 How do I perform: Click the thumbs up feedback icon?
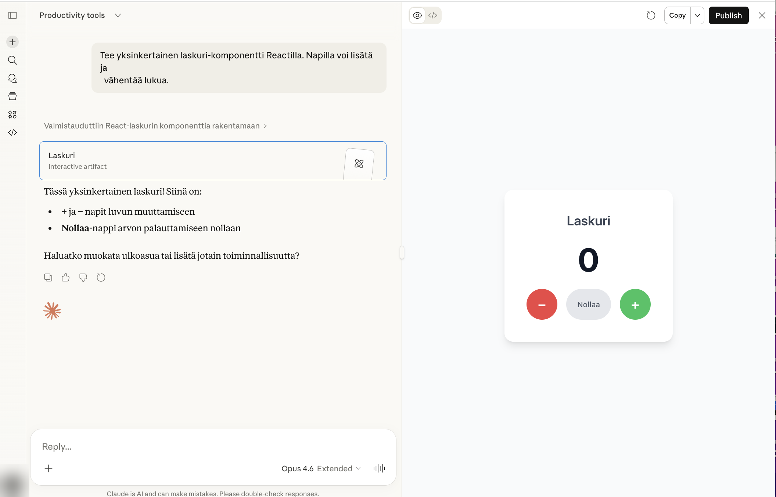coord(66,277)
